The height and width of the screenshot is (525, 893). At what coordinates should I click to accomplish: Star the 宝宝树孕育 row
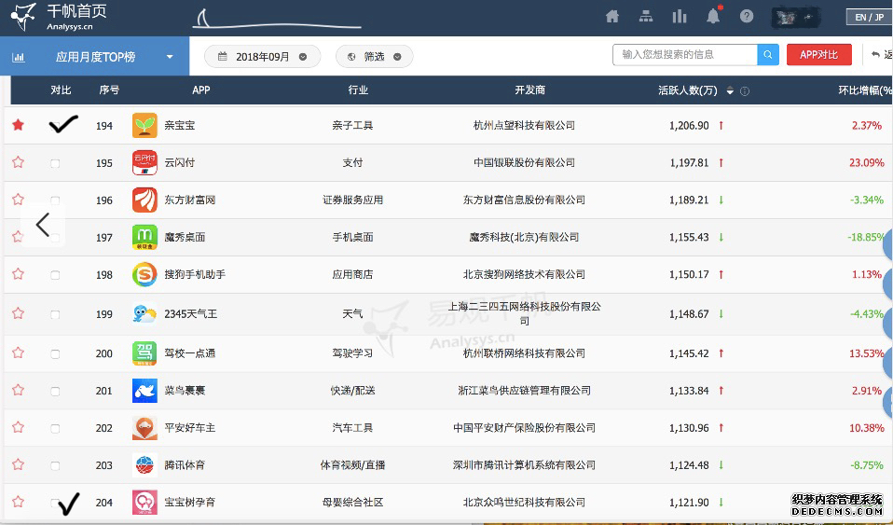click(x=19, y=503)
